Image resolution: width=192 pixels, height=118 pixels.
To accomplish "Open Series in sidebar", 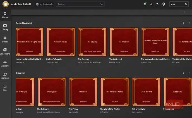I will click(5, 39).
